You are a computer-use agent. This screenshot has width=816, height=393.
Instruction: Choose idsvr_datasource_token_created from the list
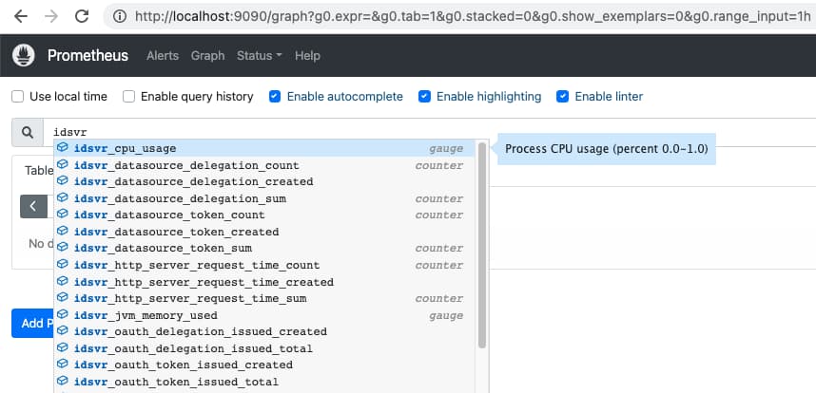click(x=264, y=232)
